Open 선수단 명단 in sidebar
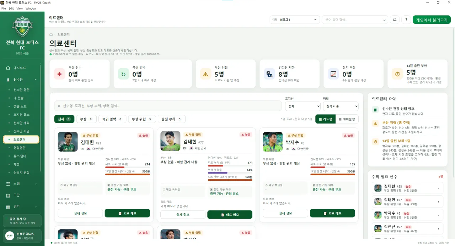Image resolution: width=455 pixels, height=246 pixels. pyautogui.click(x=22, y=90)
